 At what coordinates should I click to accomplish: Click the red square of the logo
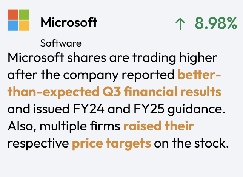click(x=13, y=15)
